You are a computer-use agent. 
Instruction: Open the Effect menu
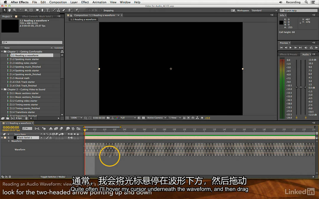[x=85, y=2]
